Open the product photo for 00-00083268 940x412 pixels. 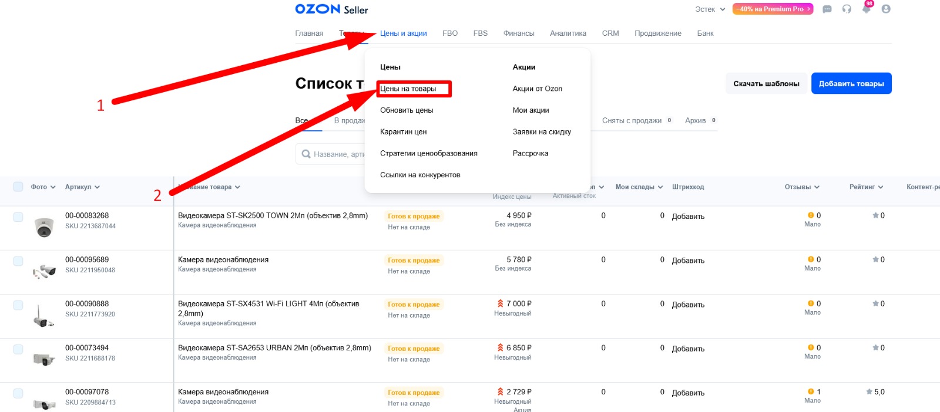[44, 227]
